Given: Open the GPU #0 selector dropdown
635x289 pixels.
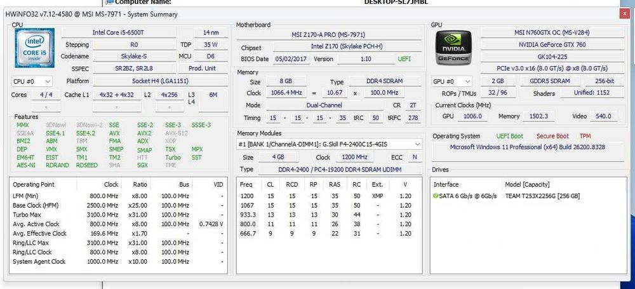Looking at the screenshot, I should pos(452,81).
